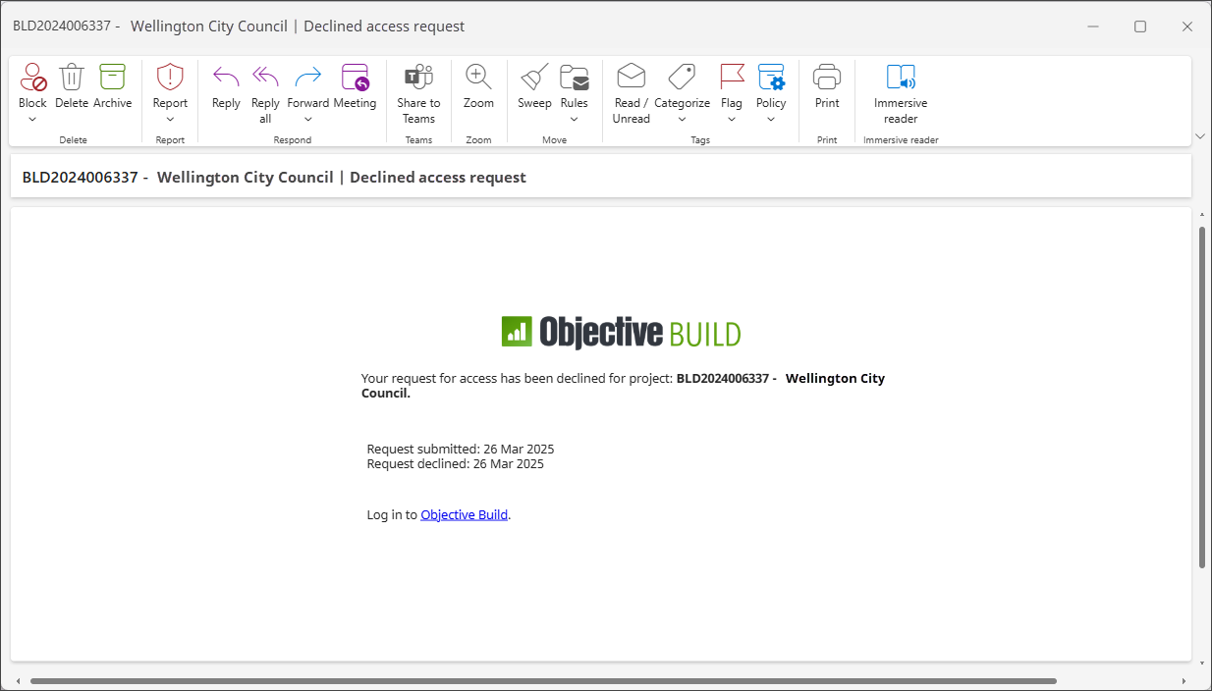Delete this declined access email
The image size is (1212, 691).
[72, 85]
